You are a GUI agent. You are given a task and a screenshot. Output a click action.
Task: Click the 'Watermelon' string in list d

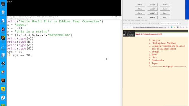pos(59,35)
